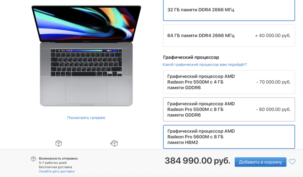Select the 64 ГБ памяти DDR4 option
This screenshot has height=177, width=303.
point(229,35)
